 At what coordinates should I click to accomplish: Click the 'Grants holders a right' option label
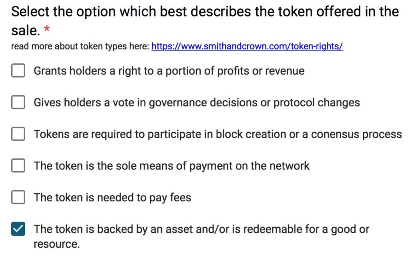click(x=169, y=71)
